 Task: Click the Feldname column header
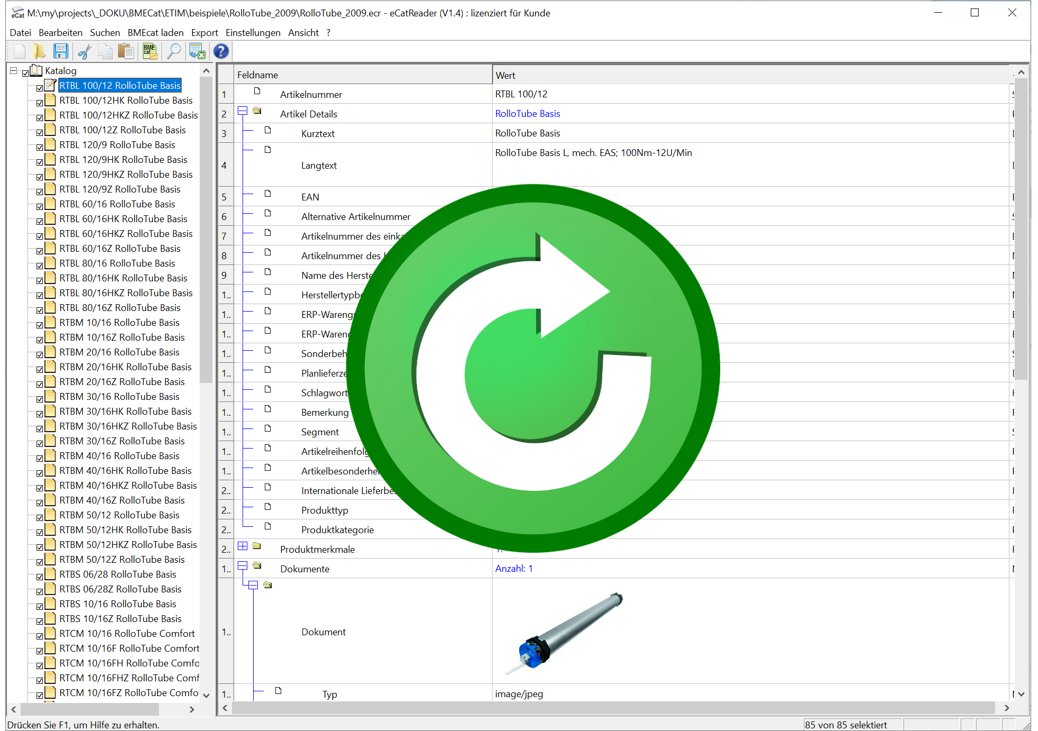click(363, 75)
